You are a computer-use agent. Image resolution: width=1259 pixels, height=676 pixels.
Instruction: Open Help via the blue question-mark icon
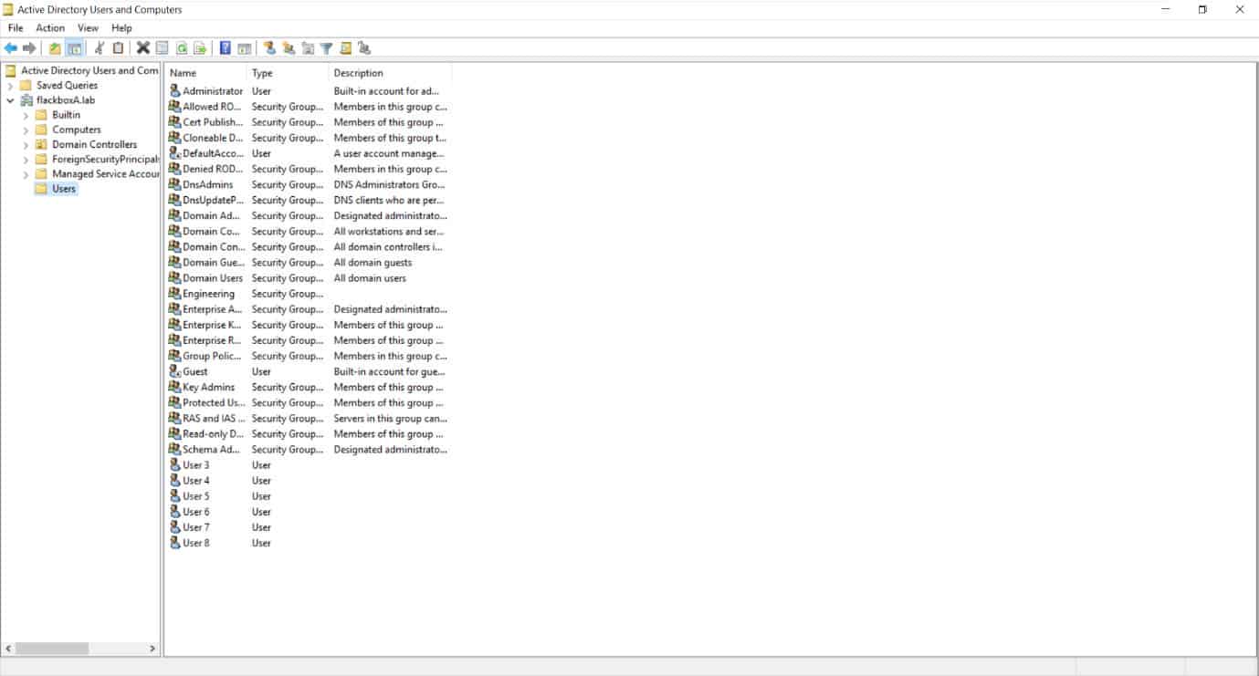(x=226, y=48)
